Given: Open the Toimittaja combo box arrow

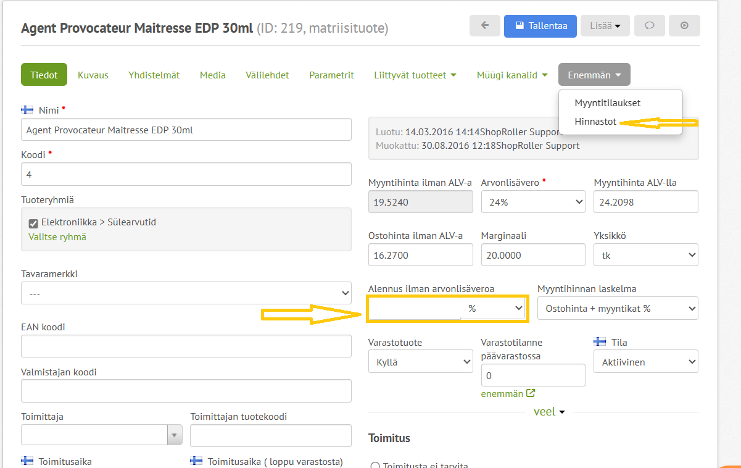Looking at the screenshot, I should [x=175, y=435].
